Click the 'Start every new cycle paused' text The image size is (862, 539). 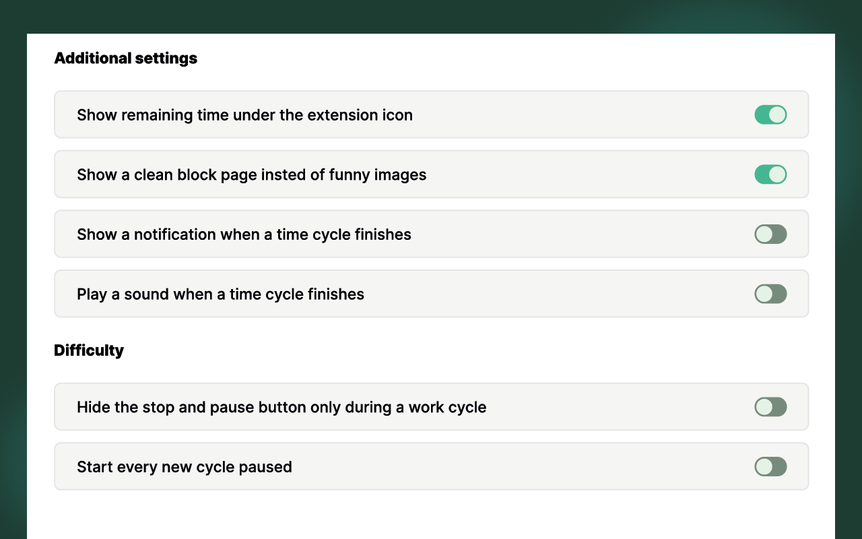(184, 467)
